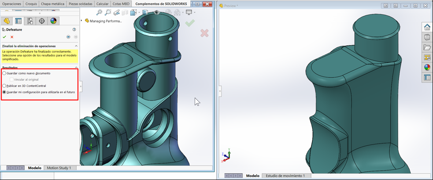Image resolution: width=433 pixels, height=180 pixels.
Task: Open Custom Properties in Preview task pane
Action: coord(427,78)
